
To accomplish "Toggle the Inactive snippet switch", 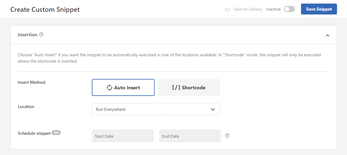I will tap(289, 9).
